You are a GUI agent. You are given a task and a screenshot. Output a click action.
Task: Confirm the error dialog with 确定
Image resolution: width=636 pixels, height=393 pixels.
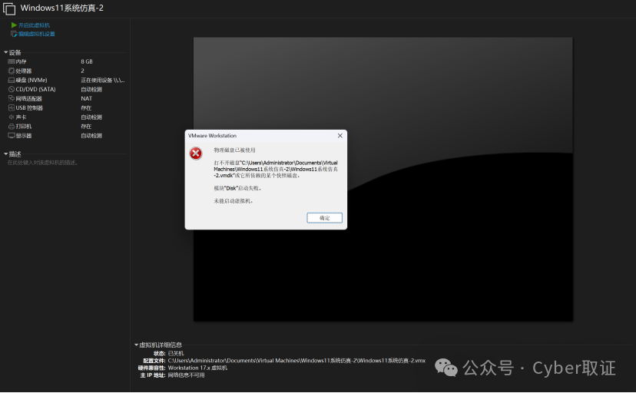tap(324, 218)
